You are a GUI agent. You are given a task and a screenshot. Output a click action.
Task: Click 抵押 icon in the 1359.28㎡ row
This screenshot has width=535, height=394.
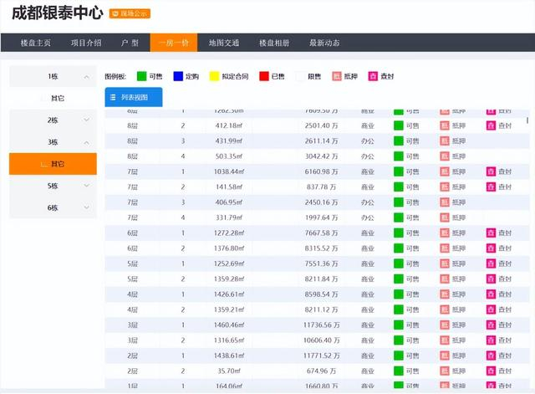pyautogui.click(x=445, y=279)
